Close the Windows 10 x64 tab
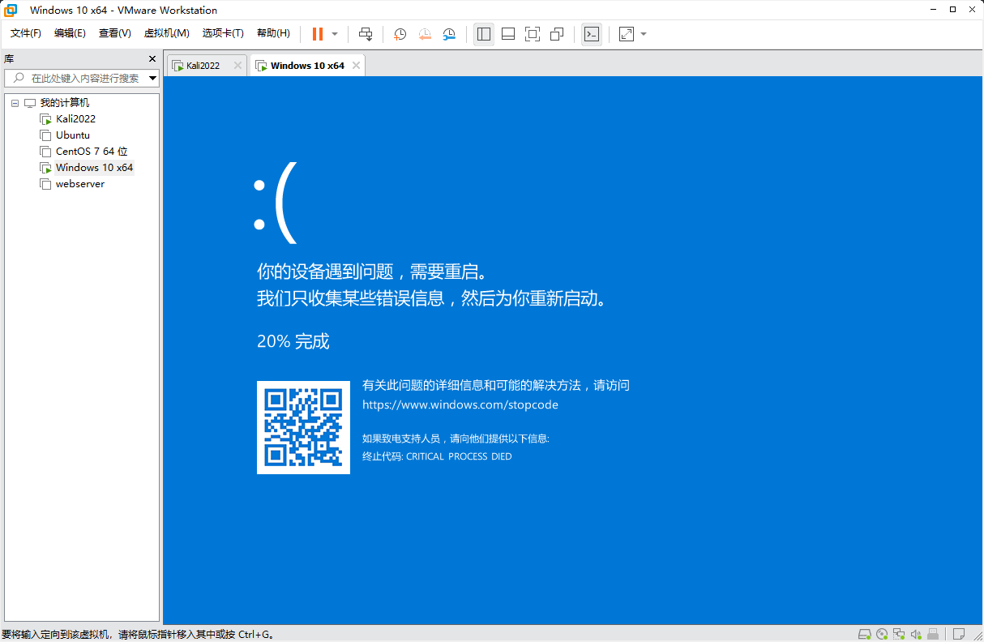Screen dimensions: 984x642 click(356, 66)
